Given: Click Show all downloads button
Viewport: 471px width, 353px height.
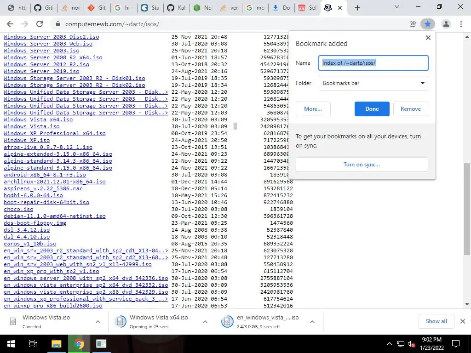Looking at the screenshot, I should point(436,321).
